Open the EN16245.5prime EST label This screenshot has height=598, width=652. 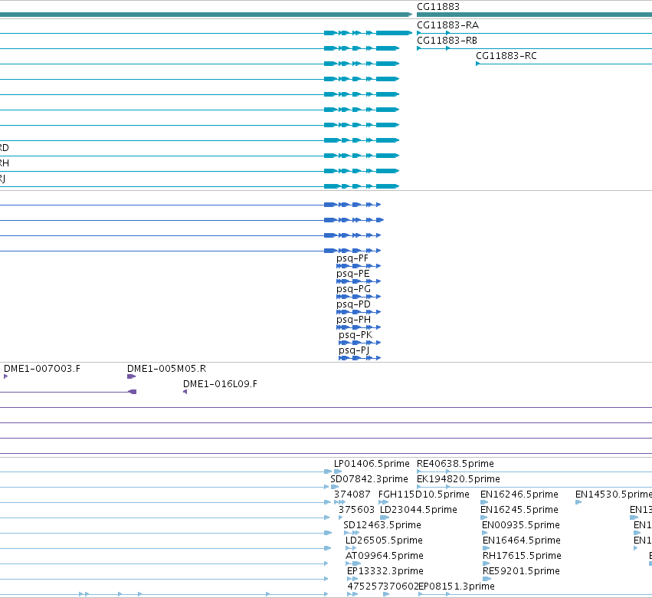519,510
